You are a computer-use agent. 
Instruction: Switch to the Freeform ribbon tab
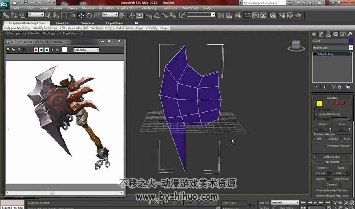[x=63, y=23]
